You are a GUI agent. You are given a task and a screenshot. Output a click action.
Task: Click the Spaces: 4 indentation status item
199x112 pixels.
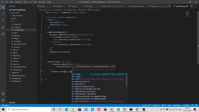pyautogui.click(x=156, y=105)
